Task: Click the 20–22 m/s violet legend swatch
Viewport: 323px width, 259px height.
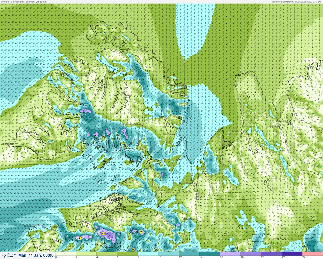Action: tap(272, 254)
